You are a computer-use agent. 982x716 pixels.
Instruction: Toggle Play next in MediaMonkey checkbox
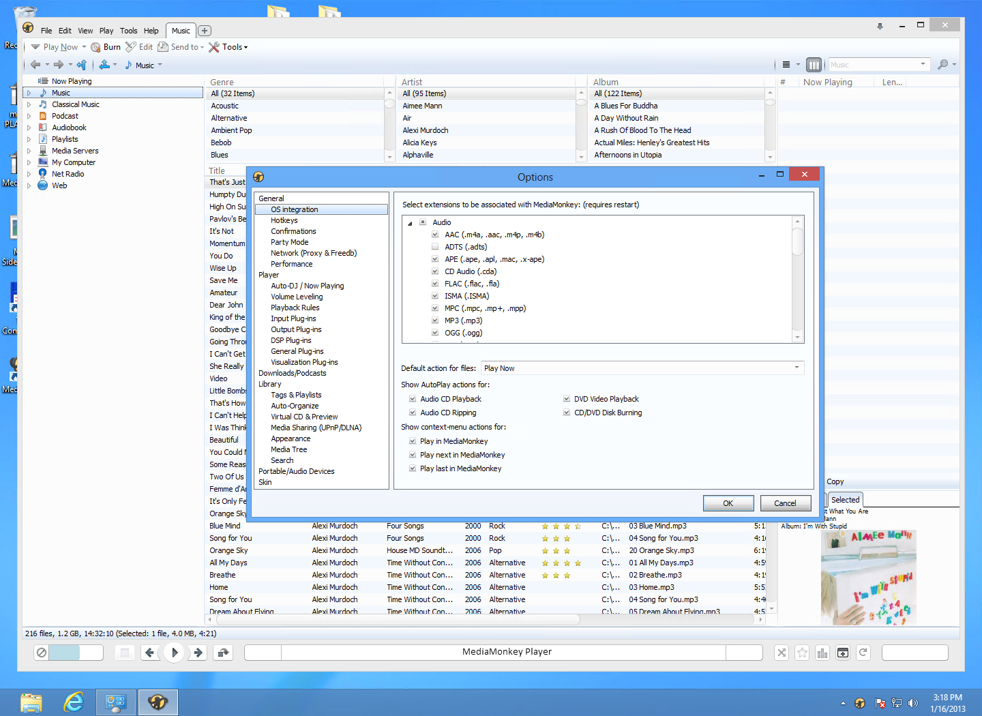(x=413, y=455)
